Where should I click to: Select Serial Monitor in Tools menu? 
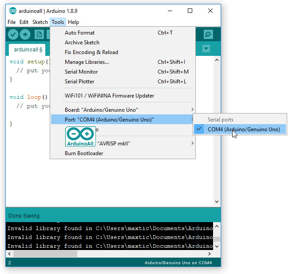tap(123, 72)
